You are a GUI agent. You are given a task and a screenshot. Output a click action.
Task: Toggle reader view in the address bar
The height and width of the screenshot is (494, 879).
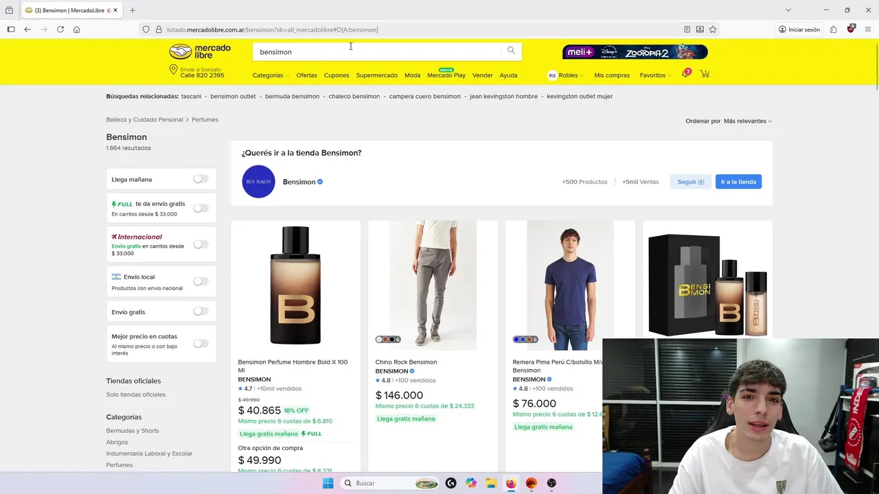(687, 30)
